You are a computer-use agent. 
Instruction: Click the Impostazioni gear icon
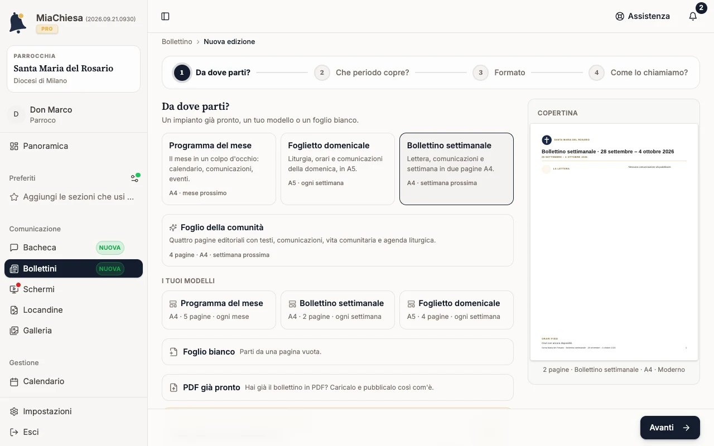tap(14, 411)
